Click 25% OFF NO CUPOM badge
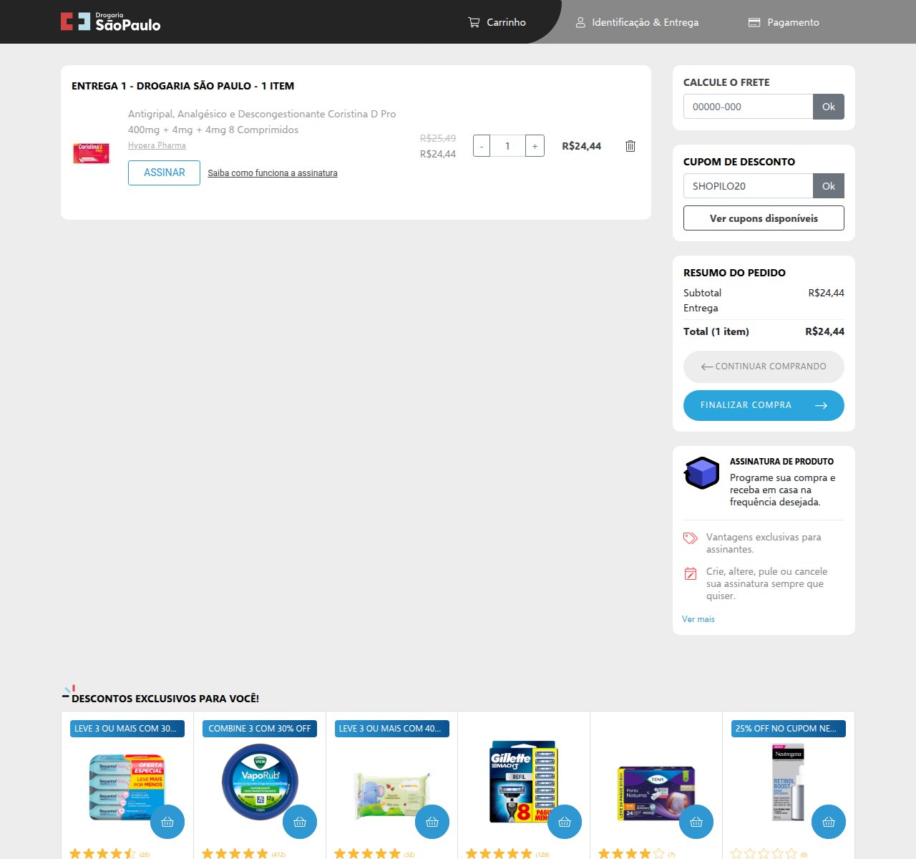 [789, 729]
